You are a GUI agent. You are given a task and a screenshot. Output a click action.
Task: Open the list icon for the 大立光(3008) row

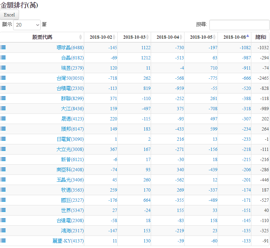tap(3, 149)
